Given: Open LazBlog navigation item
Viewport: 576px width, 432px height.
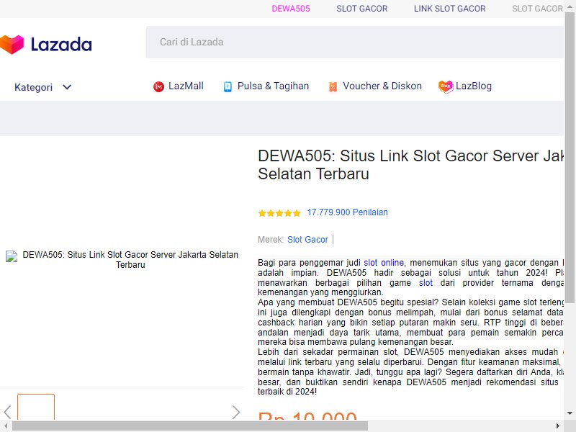Looking at the screenshot, I should click(x=464, y=86).
